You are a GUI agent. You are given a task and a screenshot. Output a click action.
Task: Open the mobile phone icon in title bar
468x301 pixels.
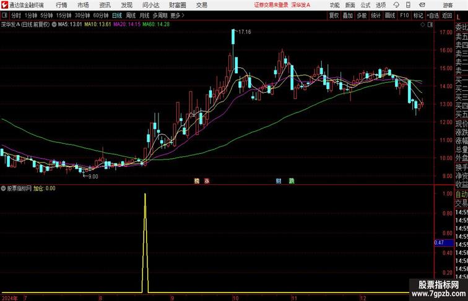pyautogui.click(x=408, y=5)
